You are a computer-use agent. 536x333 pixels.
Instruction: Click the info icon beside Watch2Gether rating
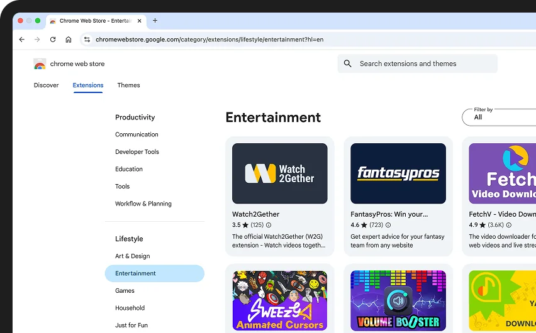click(269, 225)
